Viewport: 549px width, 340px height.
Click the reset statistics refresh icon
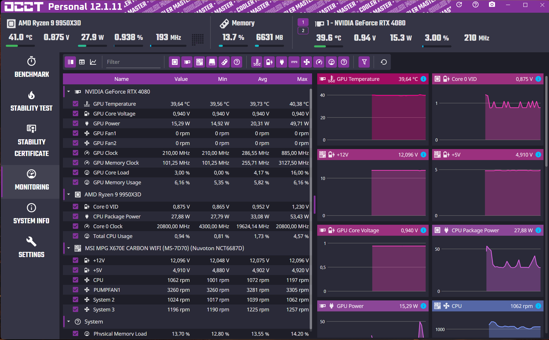[x=384, y=62]
